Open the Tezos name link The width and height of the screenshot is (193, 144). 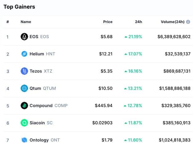click(x=36, y=71)
